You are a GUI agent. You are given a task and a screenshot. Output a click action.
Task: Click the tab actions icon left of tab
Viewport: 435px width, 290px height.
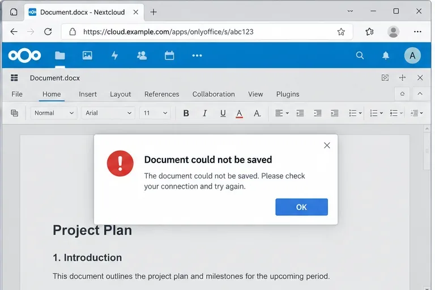click(x=14, y=12)
